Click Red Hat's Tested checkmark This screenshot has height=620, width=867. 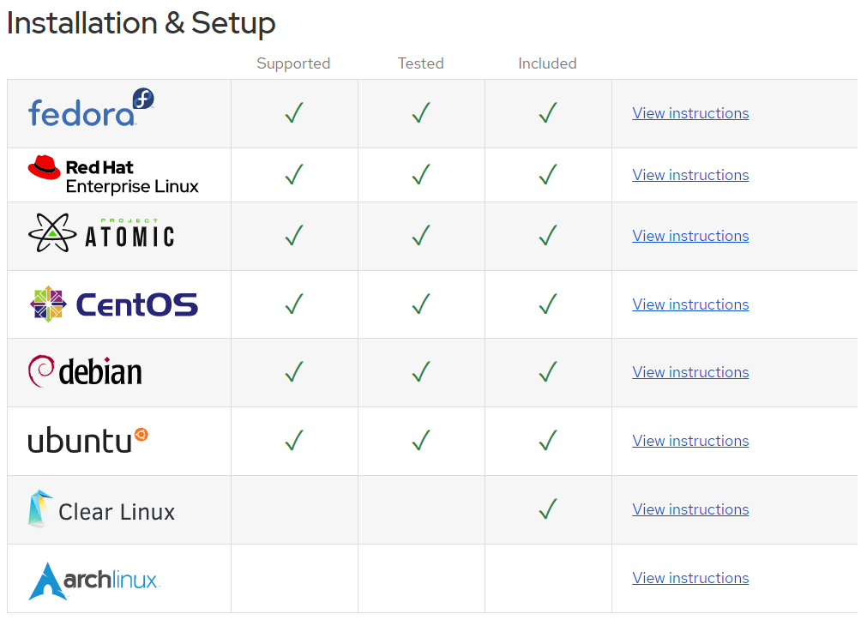[x=421, y=174]
